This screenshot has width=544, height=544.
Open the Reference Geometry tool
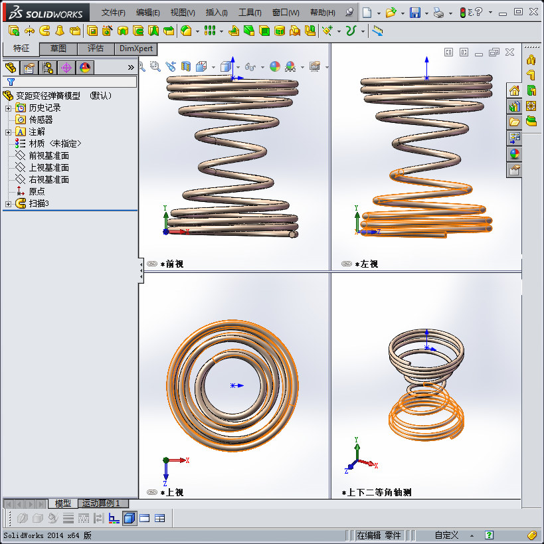pos(327,31)
